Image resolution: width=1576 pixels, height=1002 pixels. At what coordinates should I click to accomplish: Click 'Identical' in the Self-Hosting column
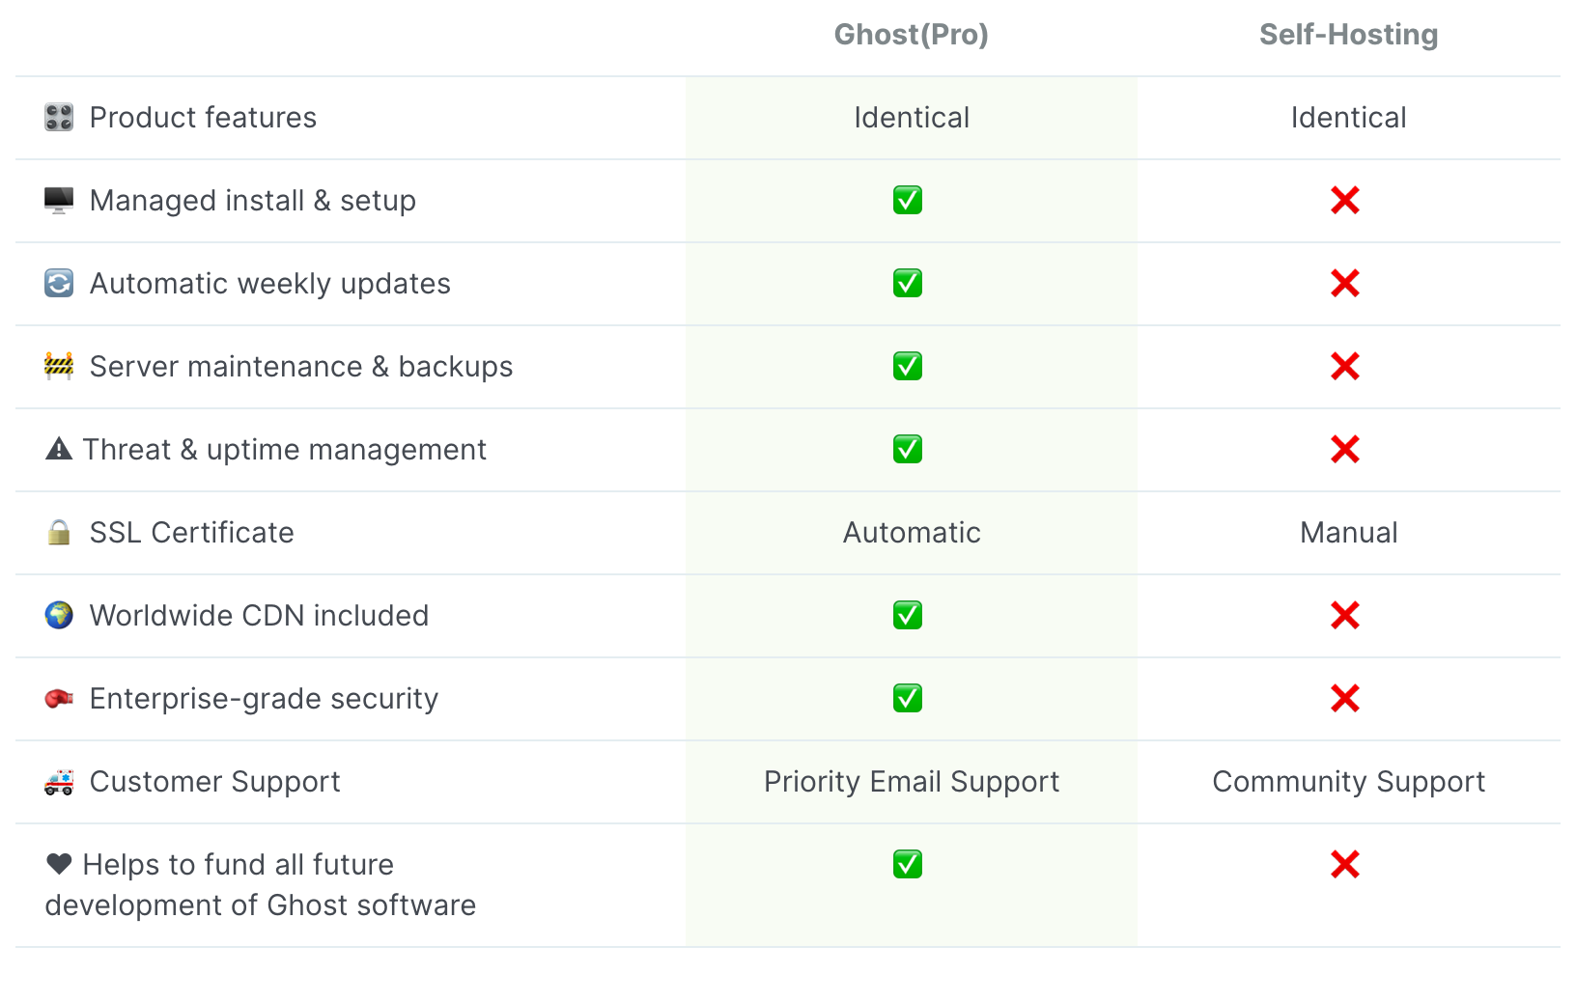[x=1349, y=118]
